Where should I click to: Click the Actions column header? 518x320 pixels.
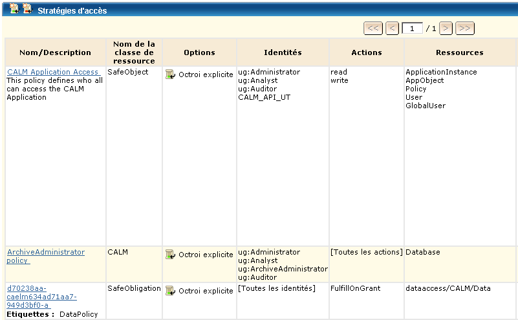coord(367,52)
